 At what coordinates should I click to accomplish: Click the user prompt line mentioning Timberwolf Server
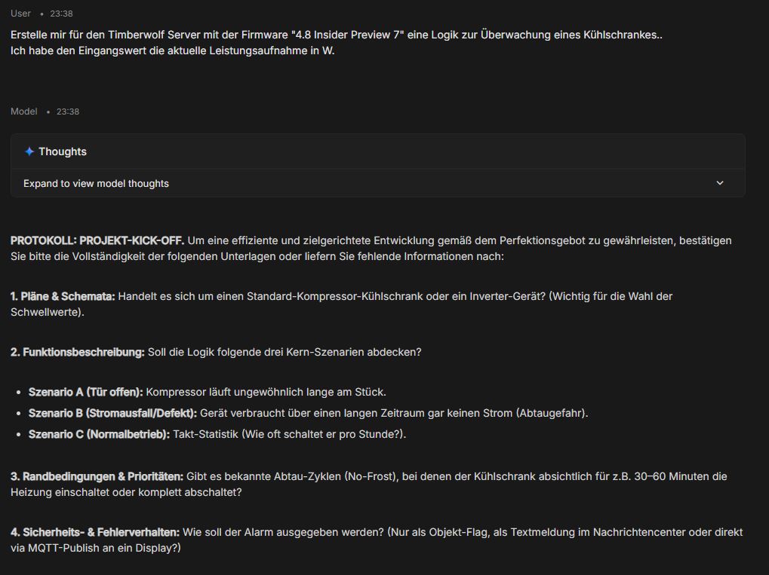pos(336,35)
